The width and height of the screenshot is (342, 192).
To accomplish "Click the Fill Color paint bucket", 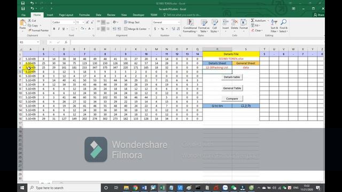I will [82, 29].
